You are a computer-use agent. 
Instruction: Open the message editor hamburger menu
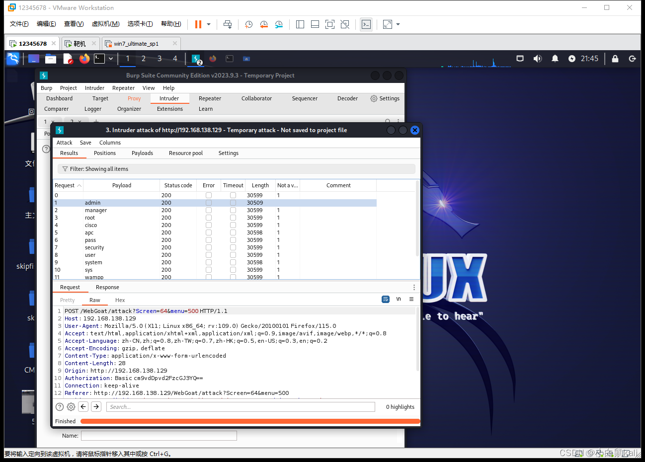pyautogui.click(x=411, y=299)
